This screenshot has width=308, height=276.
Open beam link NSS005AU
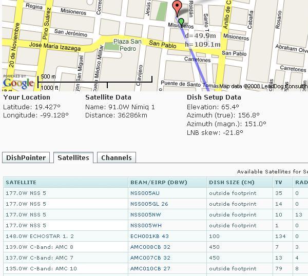pyautogui.click(x=145, y=193)
